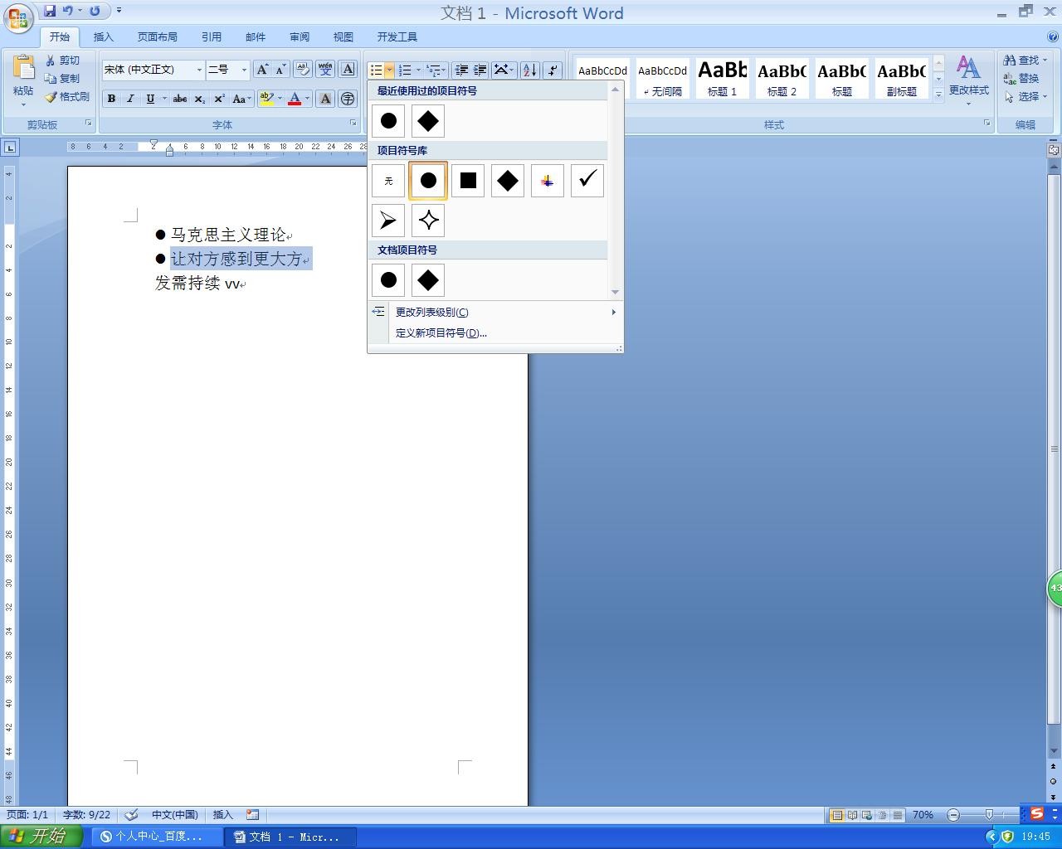Pick the diamond under document bullets (文档项目符号)
The width and height of the screenshot is (1062, 849).
[x=428, y=280]
